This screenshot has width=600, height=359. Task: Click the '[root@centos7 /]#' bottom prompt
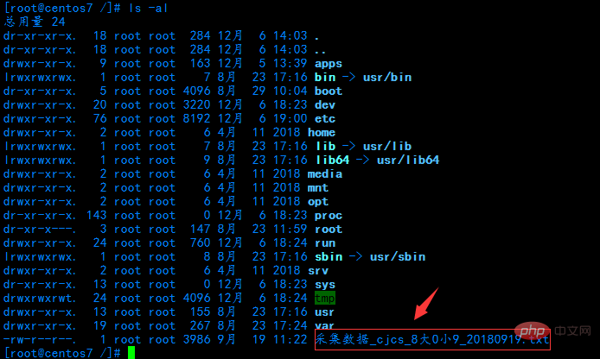[x=62, y=352]
